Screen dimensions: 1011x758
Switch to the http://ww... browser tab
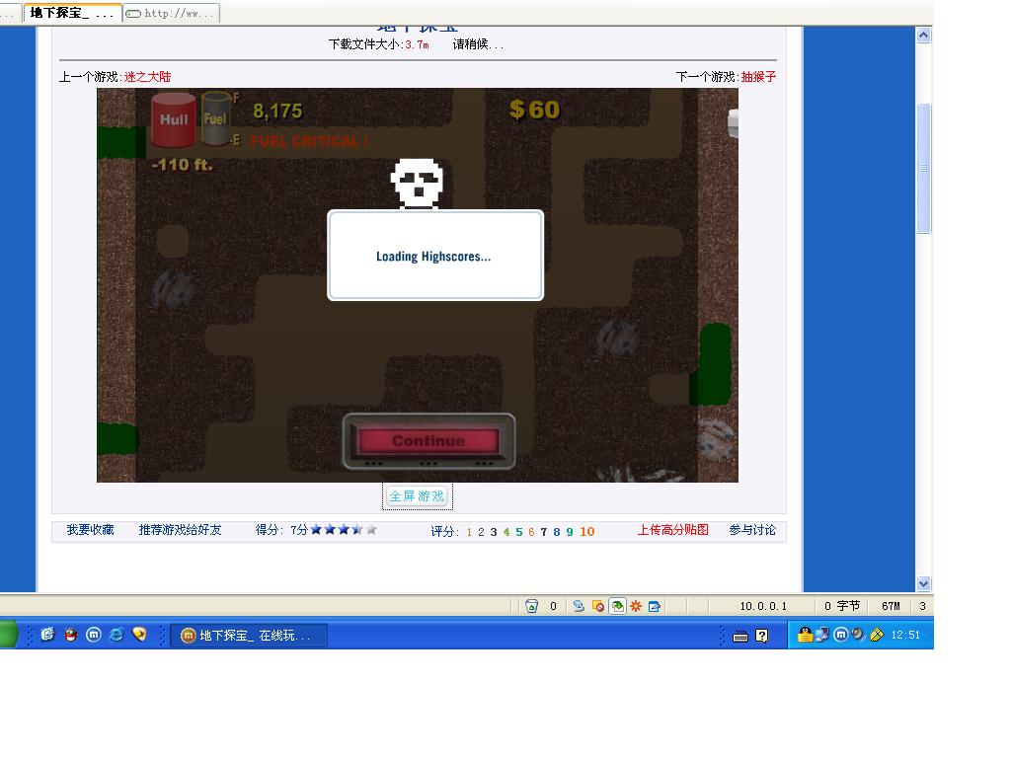(x=172, y=13)
